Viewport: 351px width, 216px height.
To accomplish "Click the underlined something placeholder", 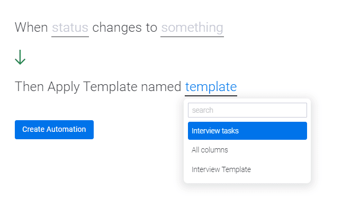I will [192, 28].
